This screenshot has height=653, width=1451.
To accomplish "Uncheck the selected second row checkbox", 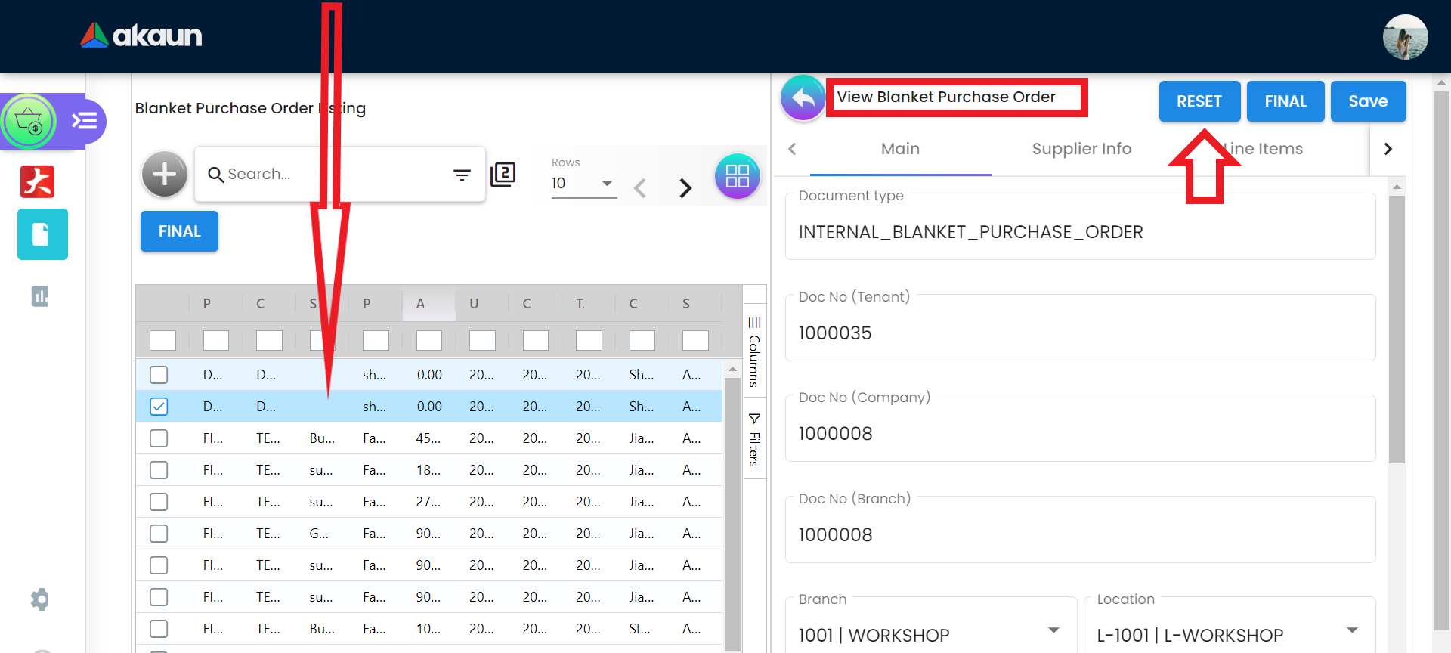I will tap(159, 407).
